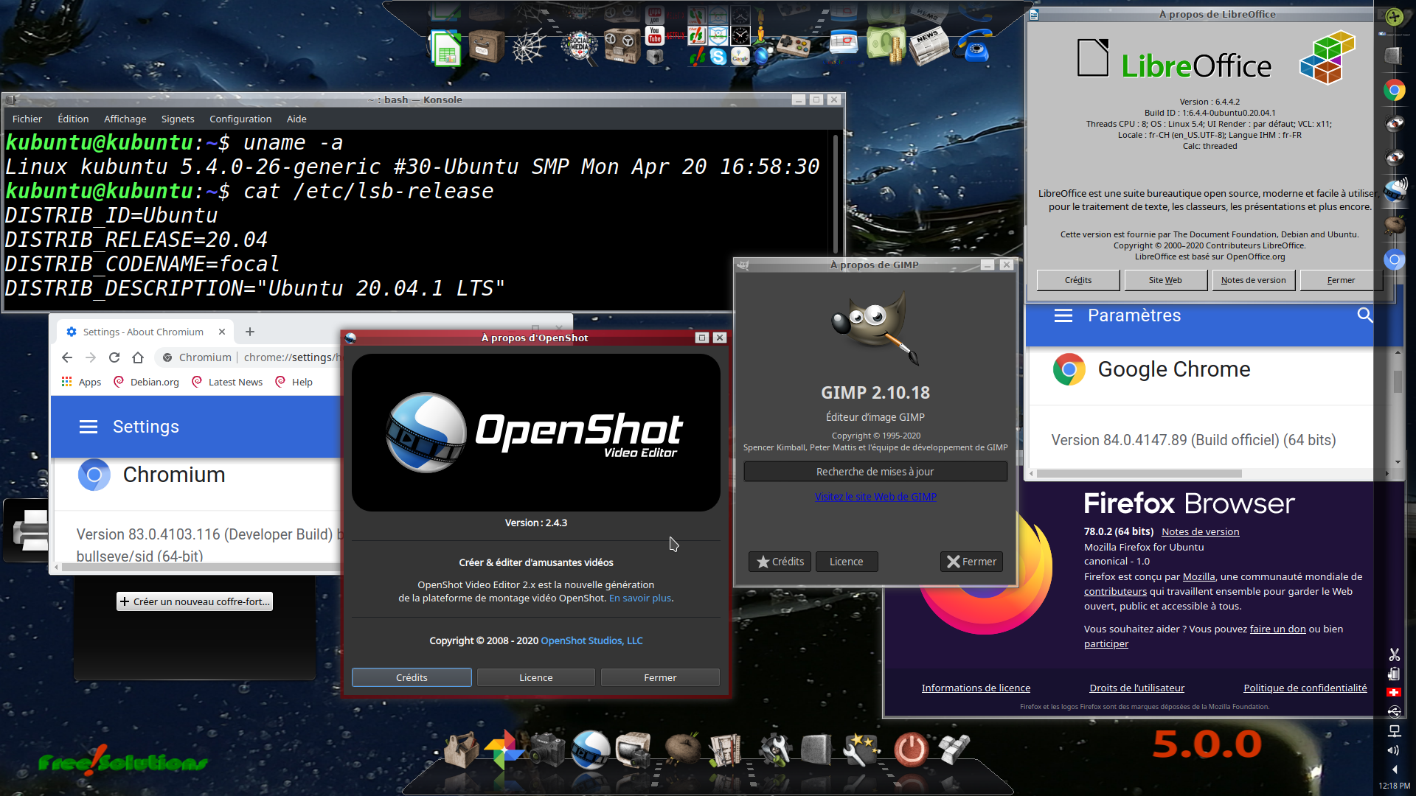Click Crédits in the OpenShot dialog
The image size is (1416, 796).
coord(412,677)
